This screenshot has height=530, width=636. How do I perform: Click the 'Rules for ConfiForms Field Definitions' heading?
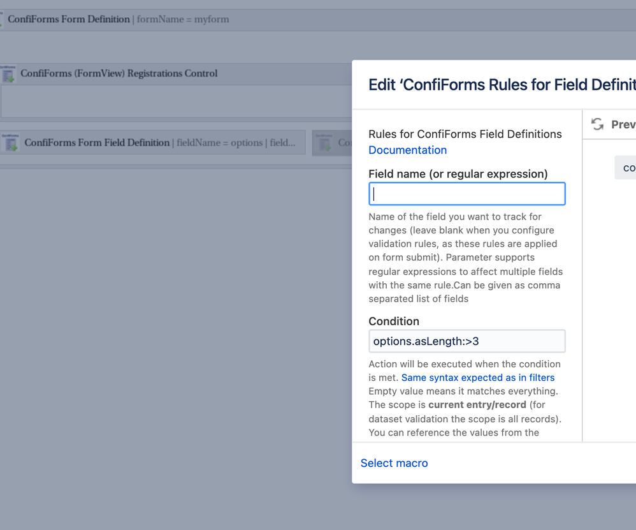click(465, 134)
